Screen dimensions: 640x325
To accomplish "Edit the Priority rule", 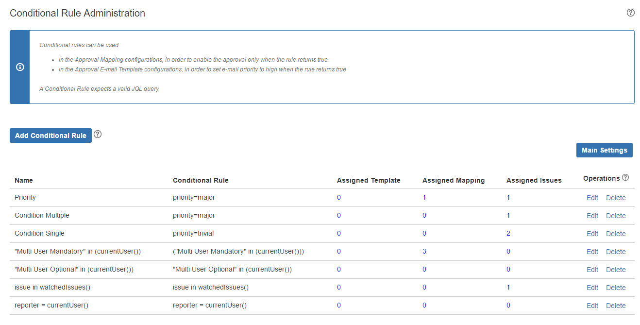I will pyautogui.click(x=592, y=198).
